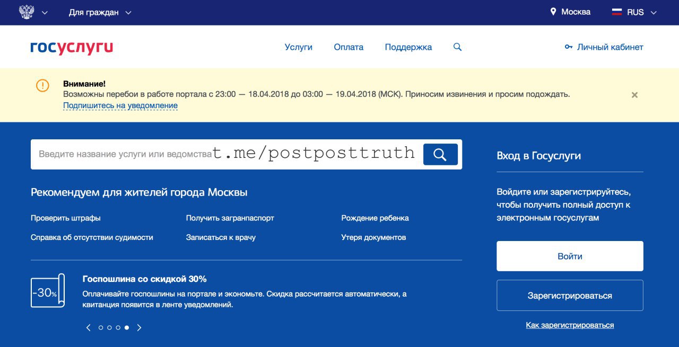Go to next carousel slide arrow

tap(139, 328)
